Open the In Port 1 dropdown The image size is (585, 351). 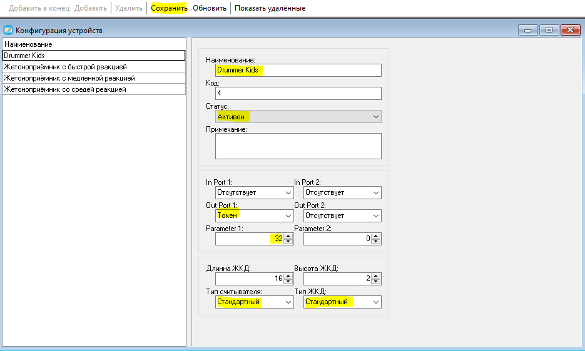click(255, 192)
